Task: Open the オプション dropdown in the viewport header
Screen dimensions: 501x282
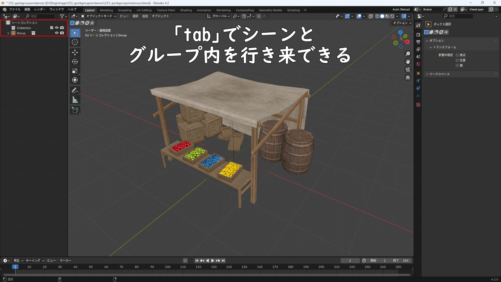Action: tap(401, 23)
